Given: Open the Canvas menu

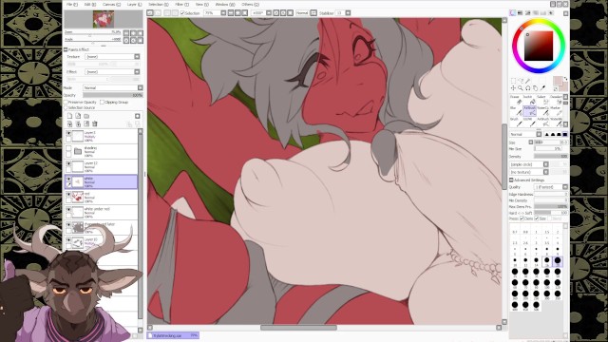Looking at the screenshot, I should point(111,4).
